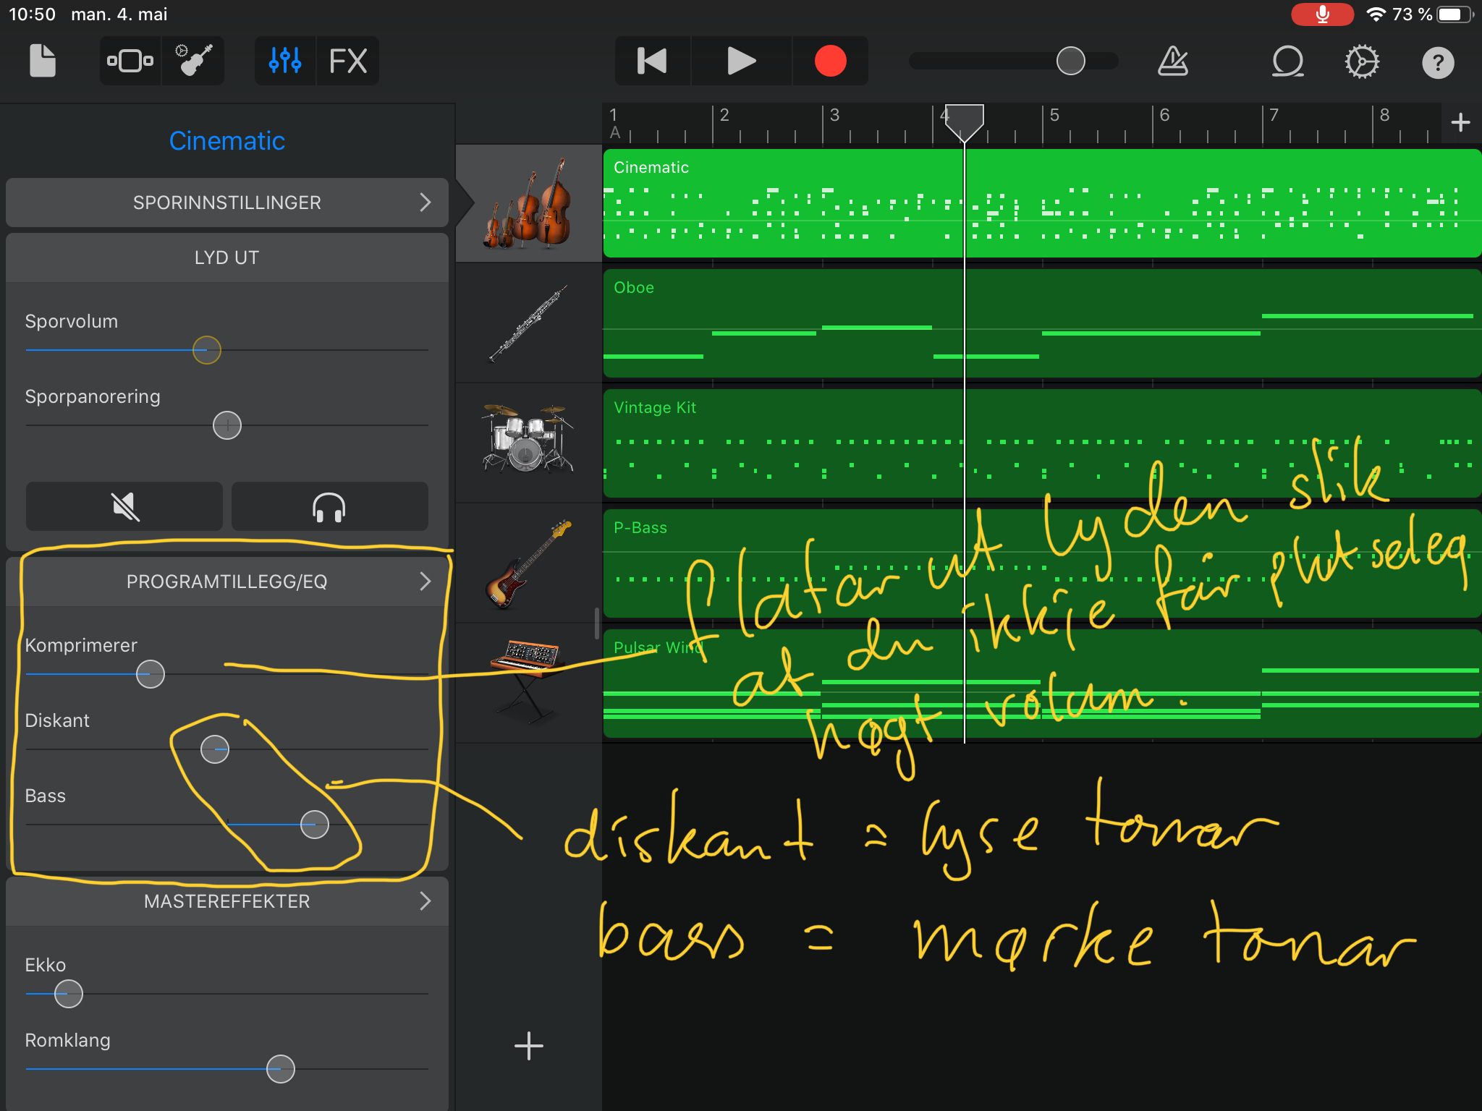Show the help question mark overlay

pos(1437,62)
